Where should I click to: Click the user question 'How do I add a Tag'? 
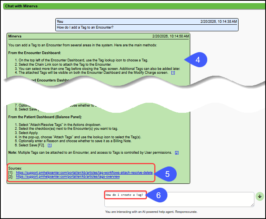[x=85, y=27]
